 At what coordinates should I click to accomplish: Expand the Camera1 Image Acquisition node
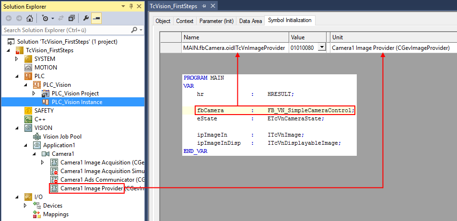43,162
